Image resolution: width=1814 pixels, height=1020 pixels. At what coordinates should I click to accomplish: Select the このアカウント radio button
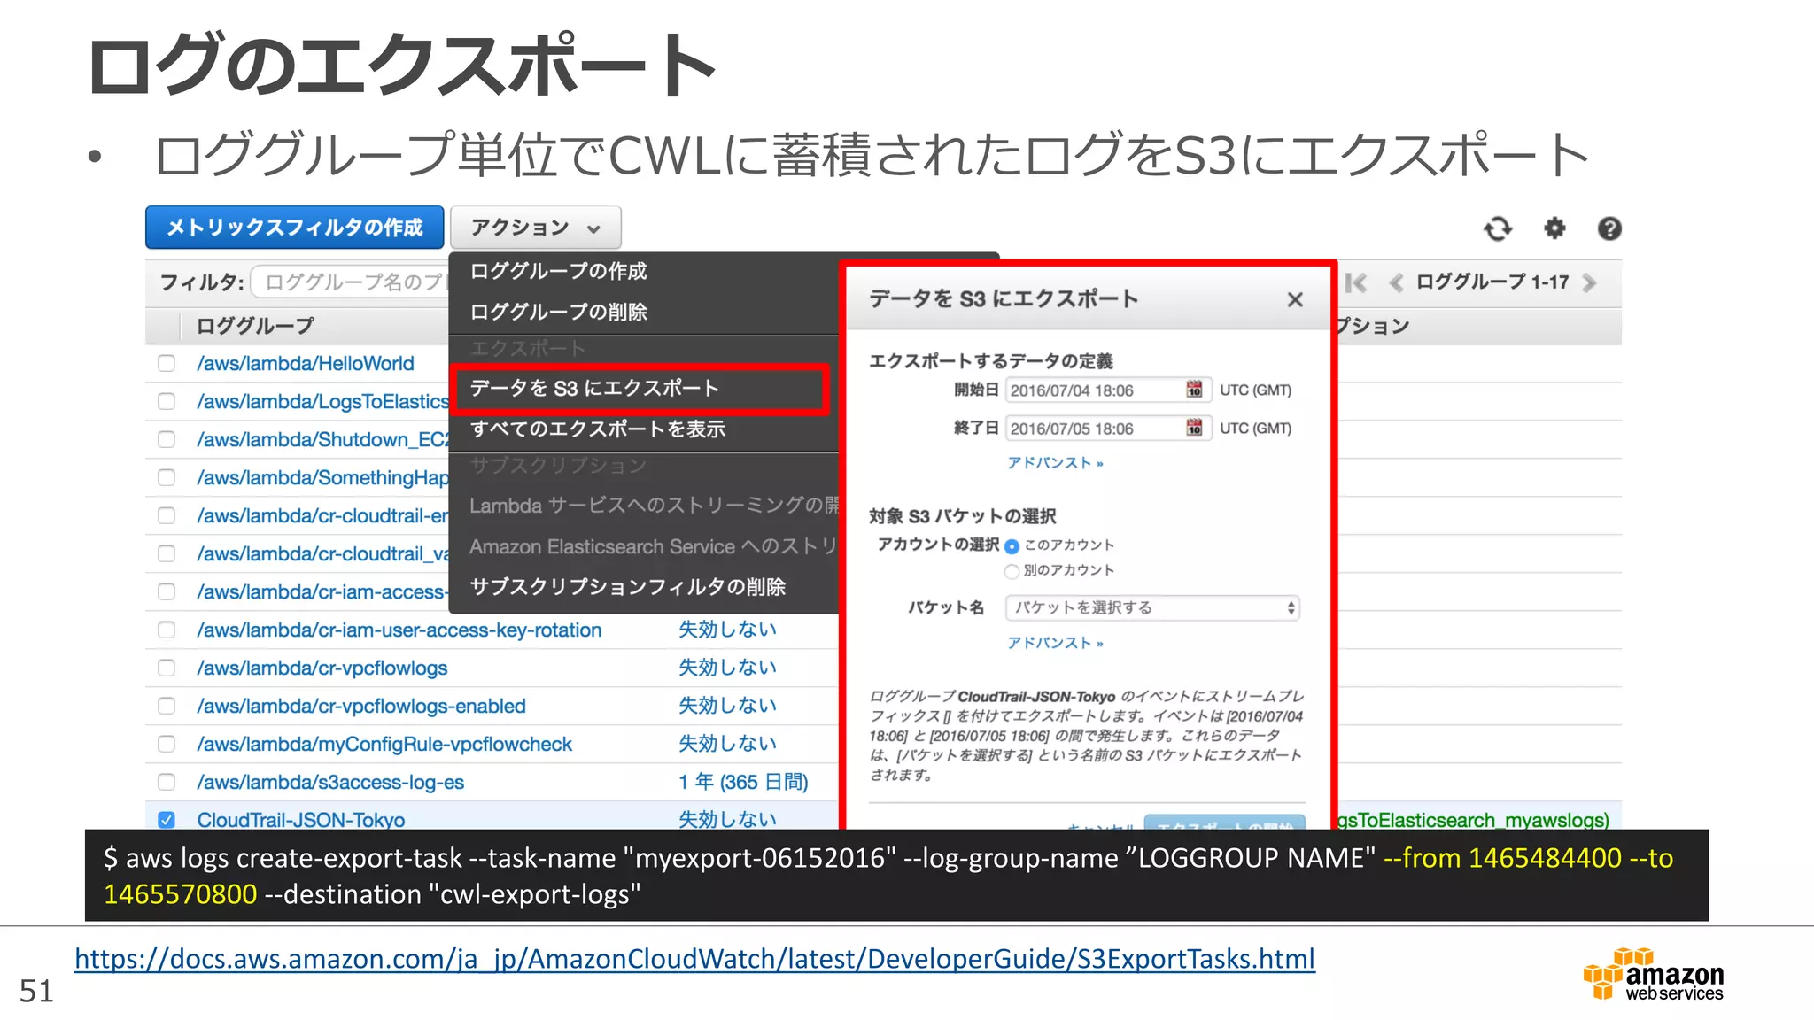click(1012, 546)
